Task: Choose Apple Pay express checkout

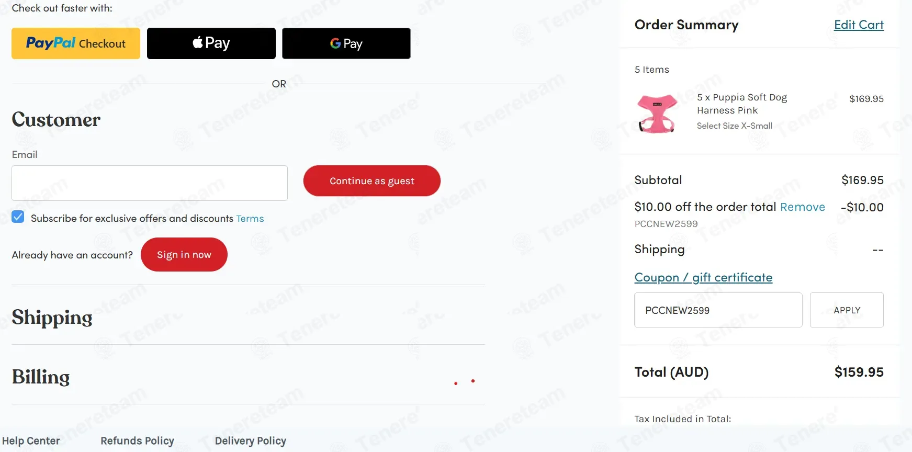Action: pyautogui.click(x=211, y=43)
